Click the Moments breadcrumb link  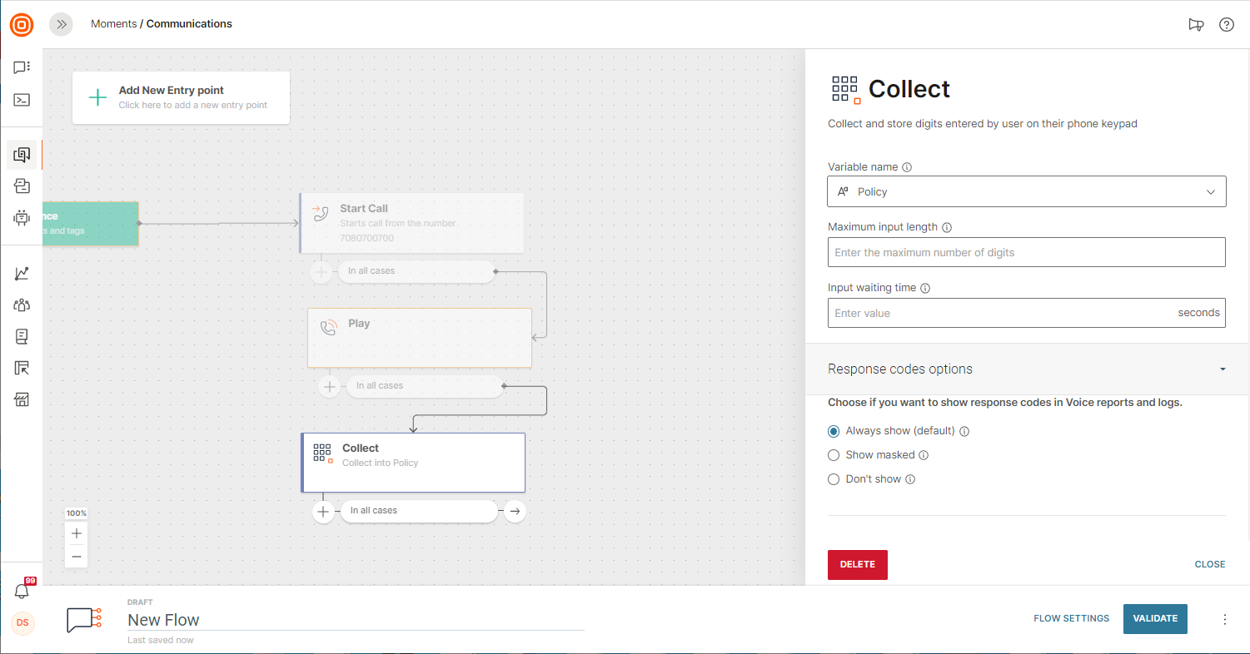[x=113, y=24]
